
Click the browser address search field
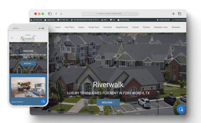click(x=109, y=14)
